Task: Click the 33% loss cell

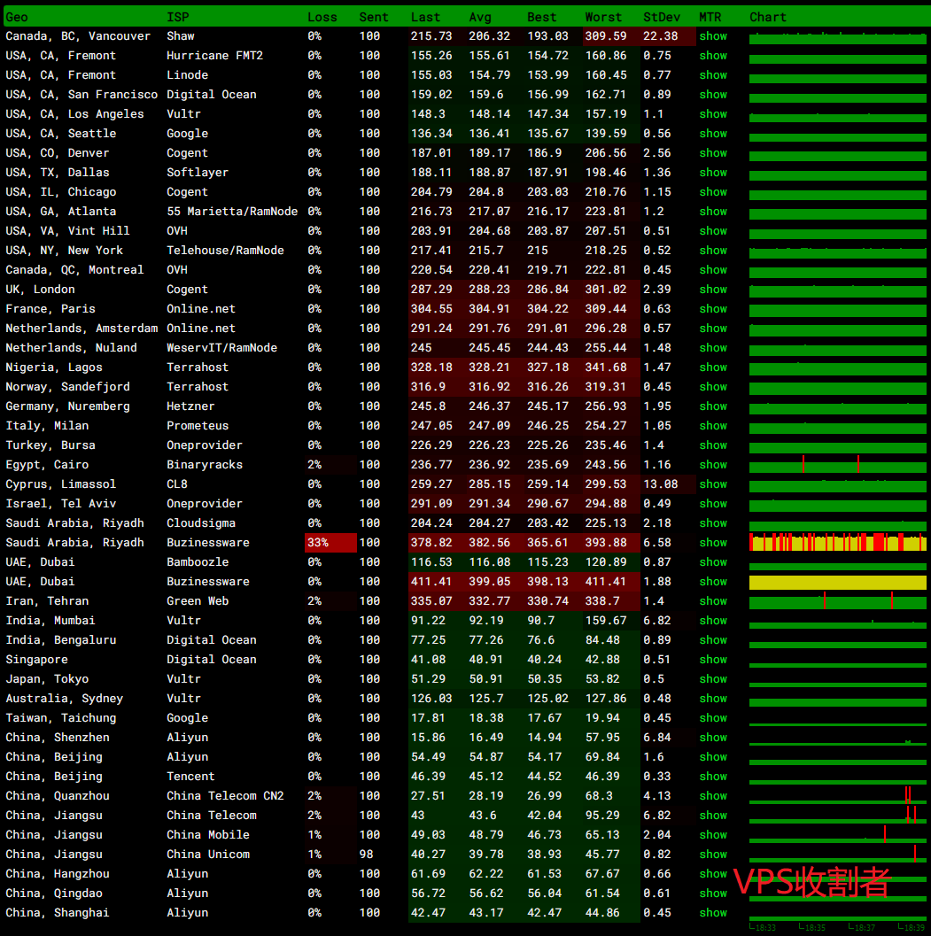Action: (330, 543)
